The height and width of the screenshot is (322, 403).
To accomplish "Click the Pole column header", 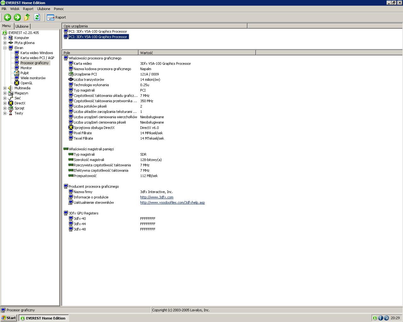I will point(100,53).
